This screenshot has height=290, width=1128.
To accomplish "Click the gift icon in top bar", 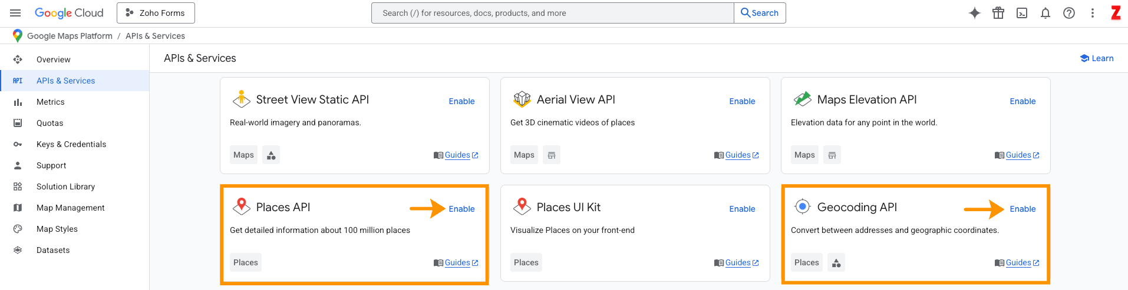I will pyautogui.click(x=998, y=13).
